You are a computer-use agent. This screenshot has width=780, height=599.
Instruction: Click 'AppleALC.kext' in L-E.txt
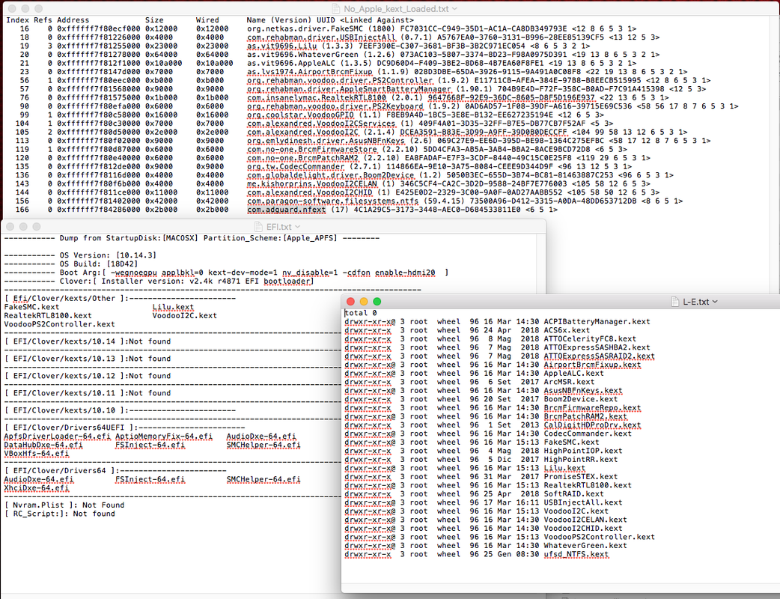pyautogui.click(x=573, y=373)
